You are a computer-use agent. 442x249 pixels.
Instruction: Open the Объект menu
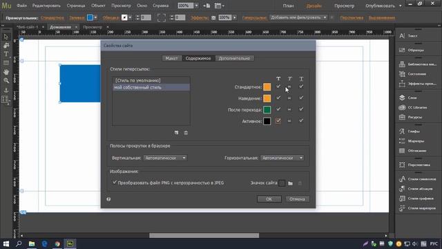98,6
